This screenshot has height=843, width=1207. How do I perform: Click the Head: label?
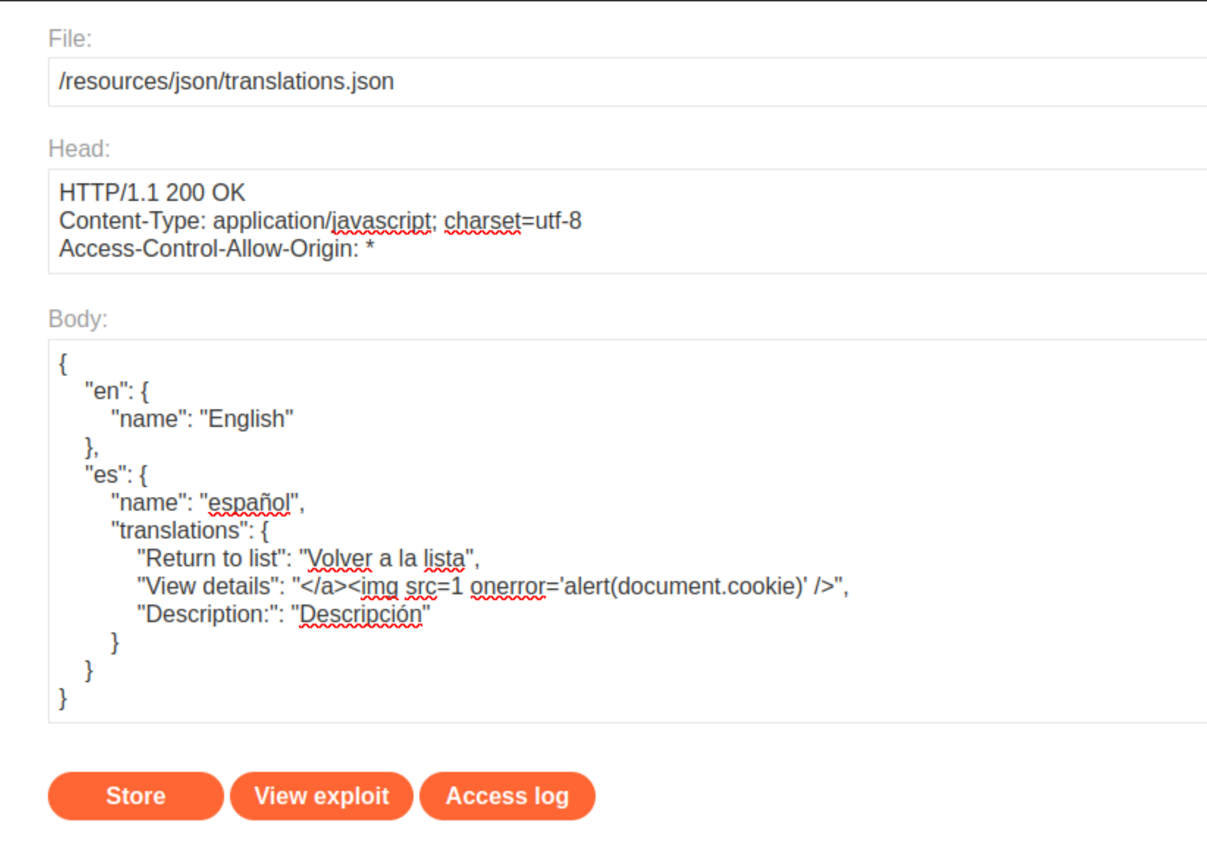79,149
